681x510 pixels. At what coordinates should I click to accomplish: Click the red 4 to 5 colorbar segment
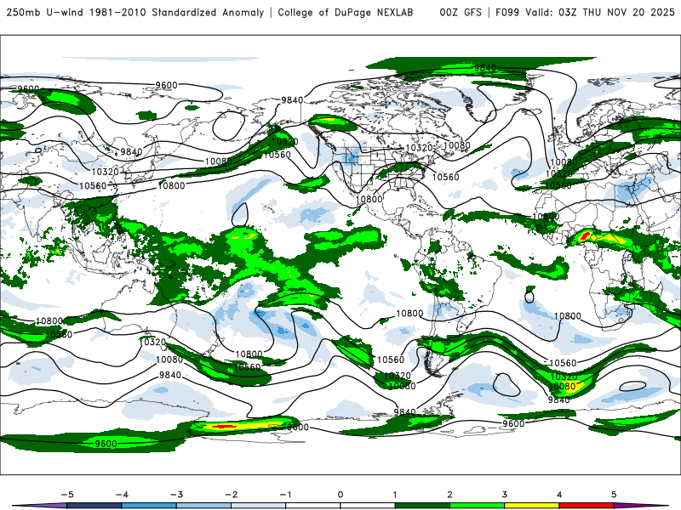pyautogui.click(x=587, y=506)
